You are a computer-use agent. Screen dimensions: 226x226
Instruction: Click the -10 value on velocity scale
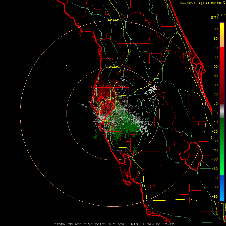click(x=215, y=122)
